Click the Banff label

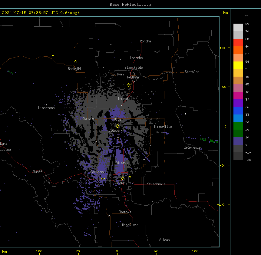38,172
